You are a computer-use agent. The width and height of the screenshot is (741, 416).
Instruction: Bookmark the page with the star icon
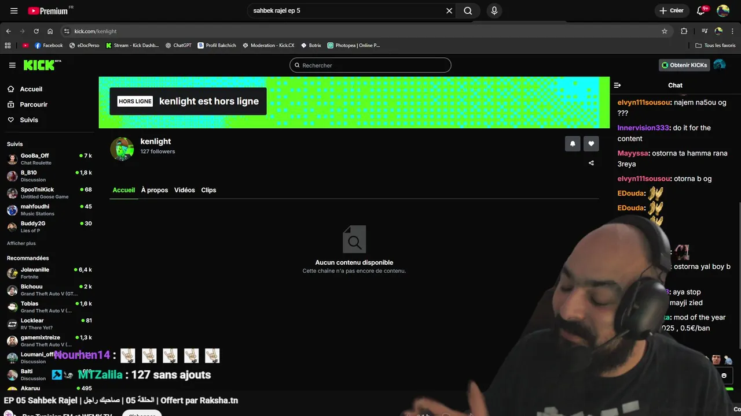coord(665,31)
